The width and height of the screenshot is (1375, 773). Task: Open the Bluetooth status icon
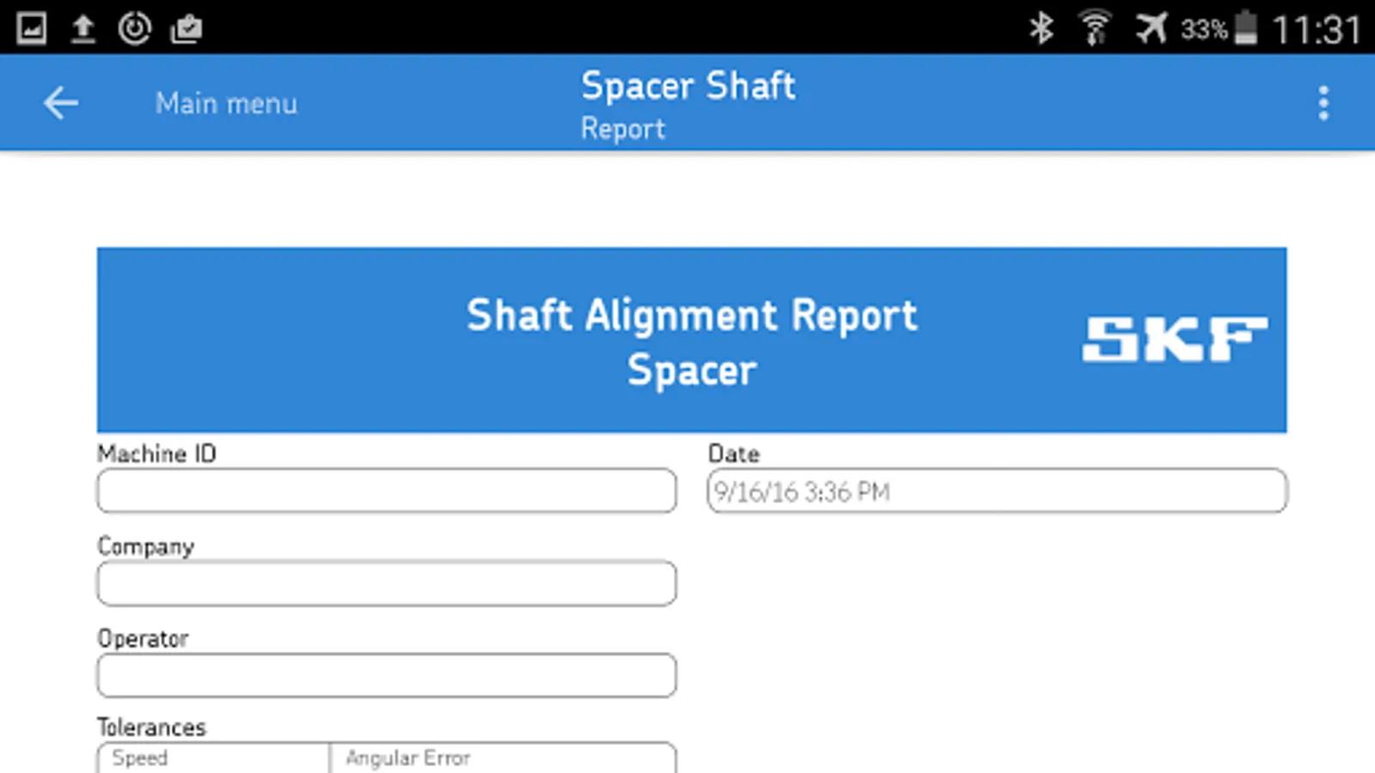[x=1041, y=28]
